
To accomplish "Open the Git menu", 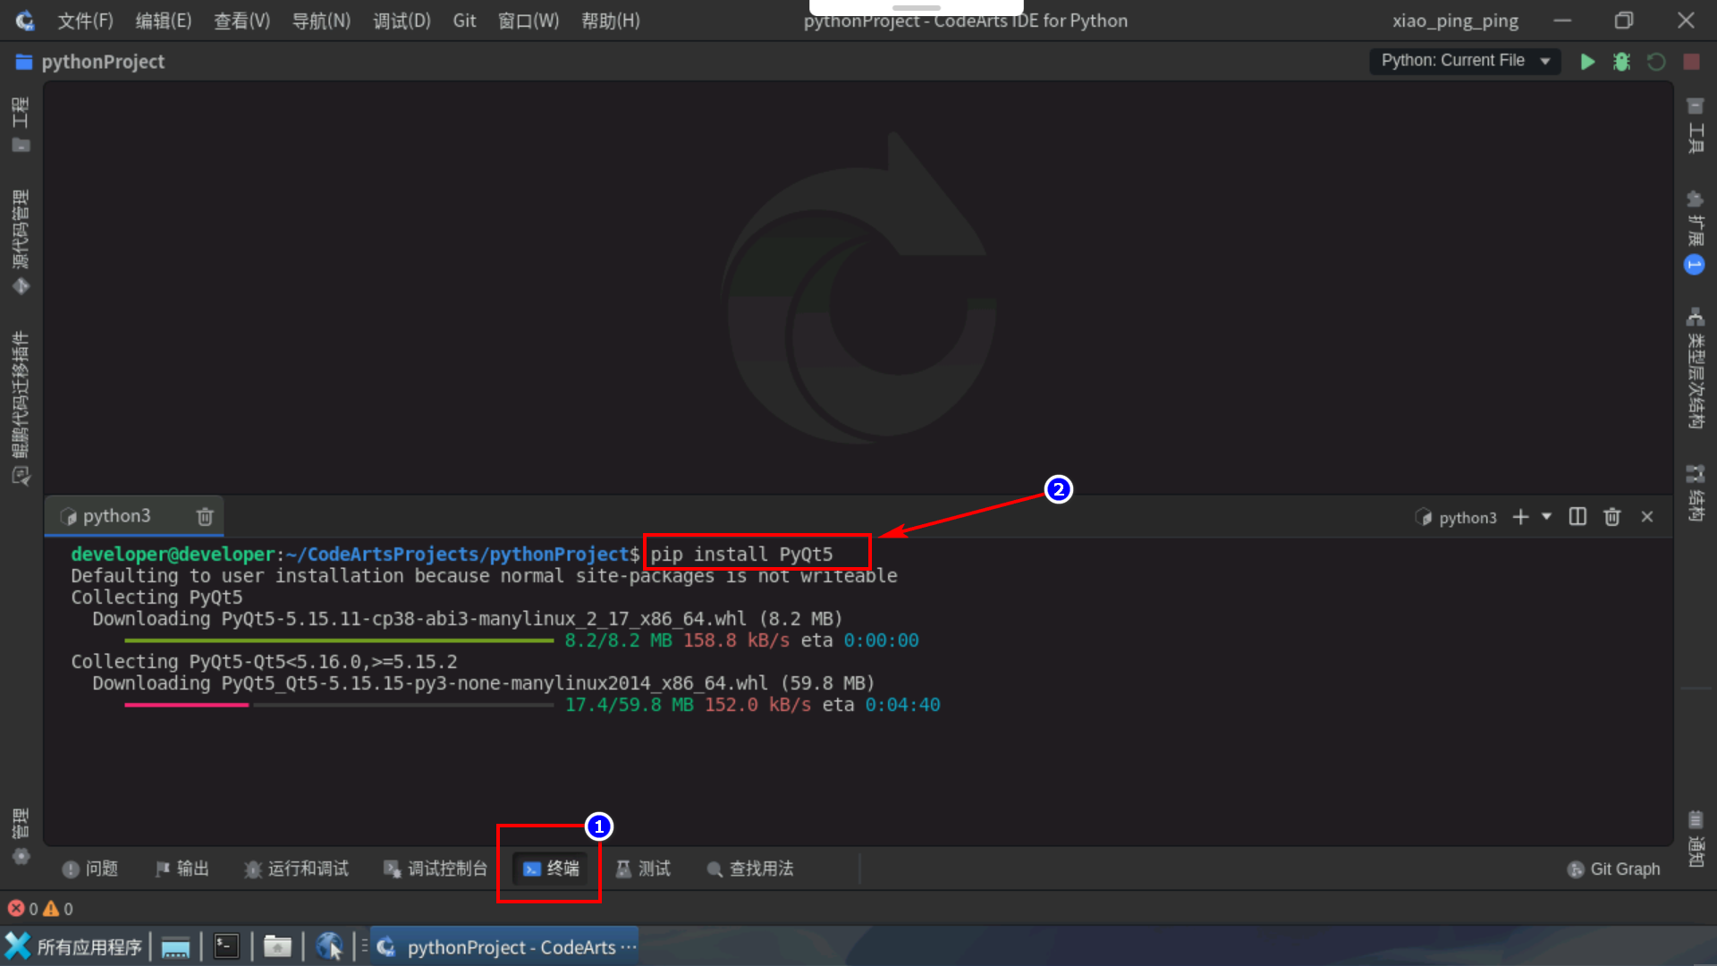I will (x=464, y=20).
